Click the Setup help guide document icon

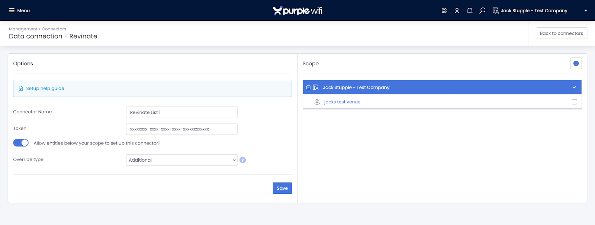tap(21, 89)
